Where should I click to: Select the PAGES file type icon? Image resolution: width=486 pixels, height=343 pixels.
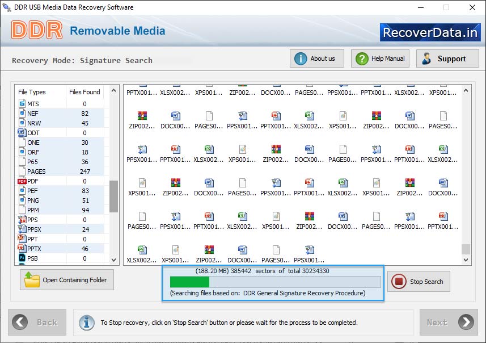coord(22,171)
